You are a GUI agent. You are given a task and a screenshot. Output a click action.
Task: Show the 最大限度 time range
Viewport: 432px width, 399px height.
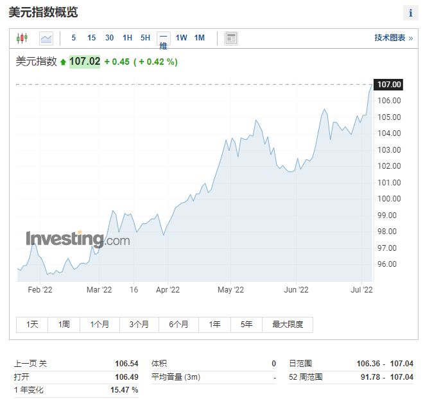click(288, 325)
